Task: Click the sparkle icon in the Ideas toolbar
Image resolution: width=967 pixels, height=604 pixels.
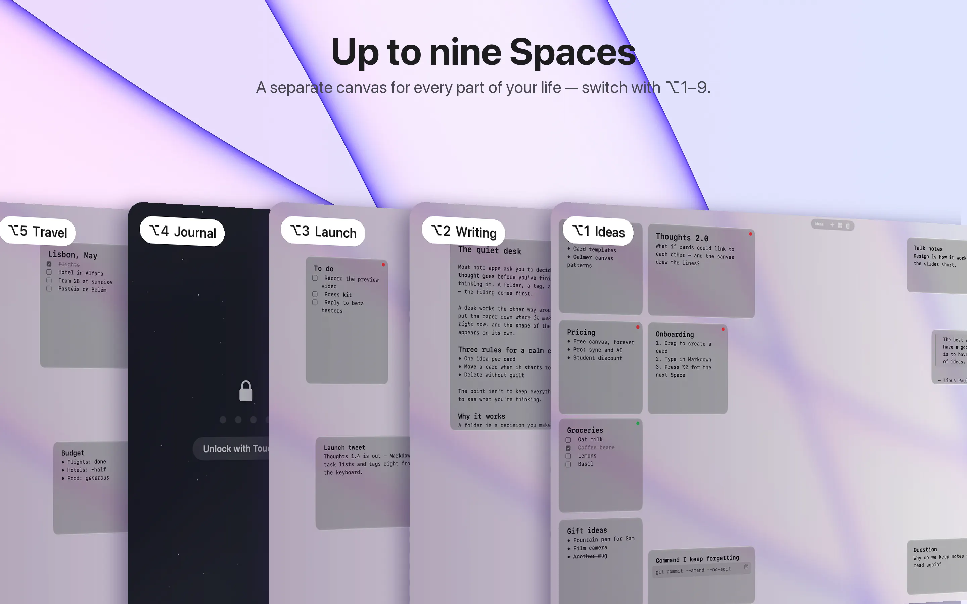Action: (832, 225)
